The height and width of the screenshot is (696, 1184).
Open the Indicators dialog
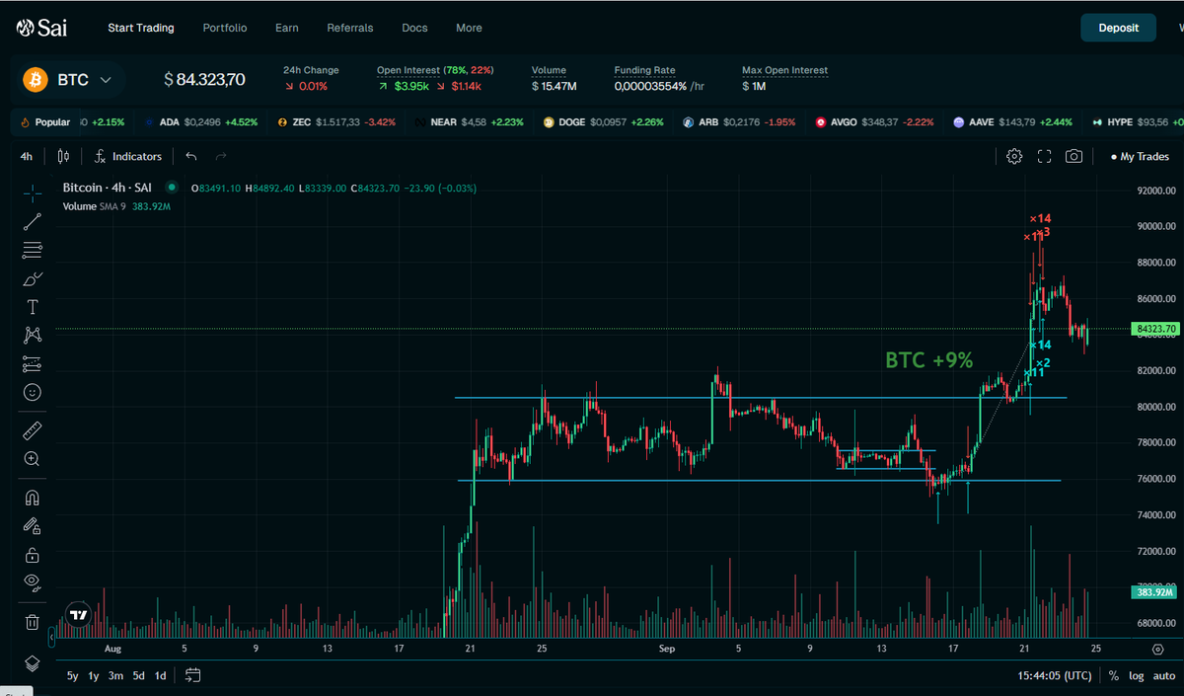(128, 156)
